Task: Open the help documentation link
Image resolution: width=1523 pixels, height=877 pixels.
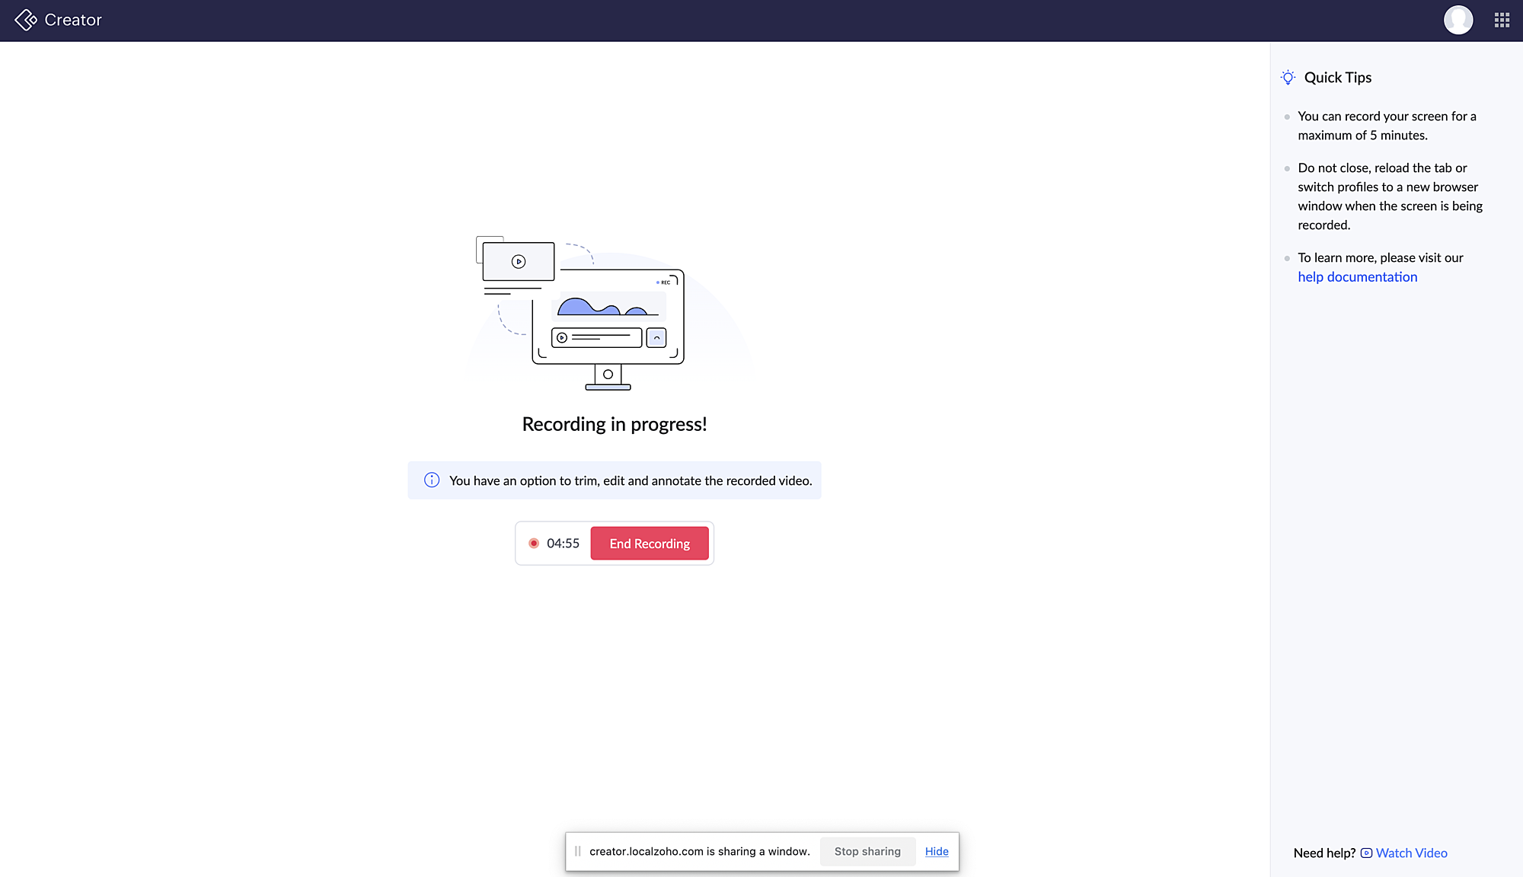Action: coord(1357,276)
